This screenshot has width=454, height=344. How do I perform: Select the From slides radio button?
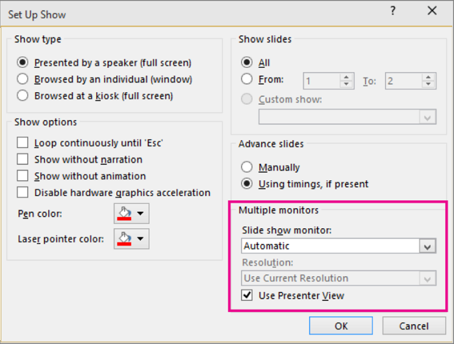tap(246, 80)
